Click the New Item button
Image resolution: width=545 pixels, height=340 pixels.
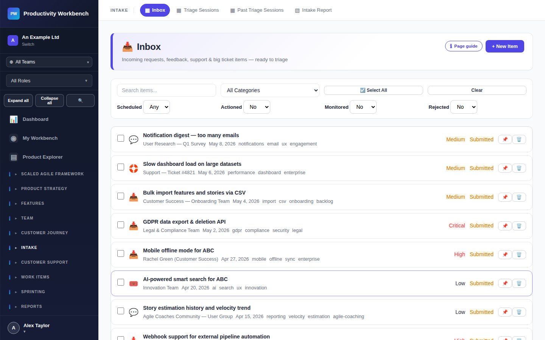click(x=505, y=46)
